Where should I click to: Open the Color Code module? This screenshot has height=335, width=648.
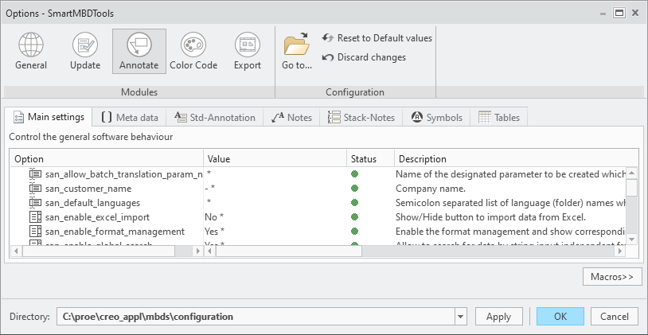(x=193, y=52)
